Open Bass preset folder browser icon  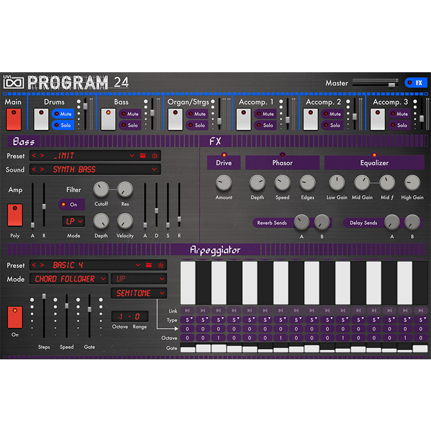[x=143, y=156]
